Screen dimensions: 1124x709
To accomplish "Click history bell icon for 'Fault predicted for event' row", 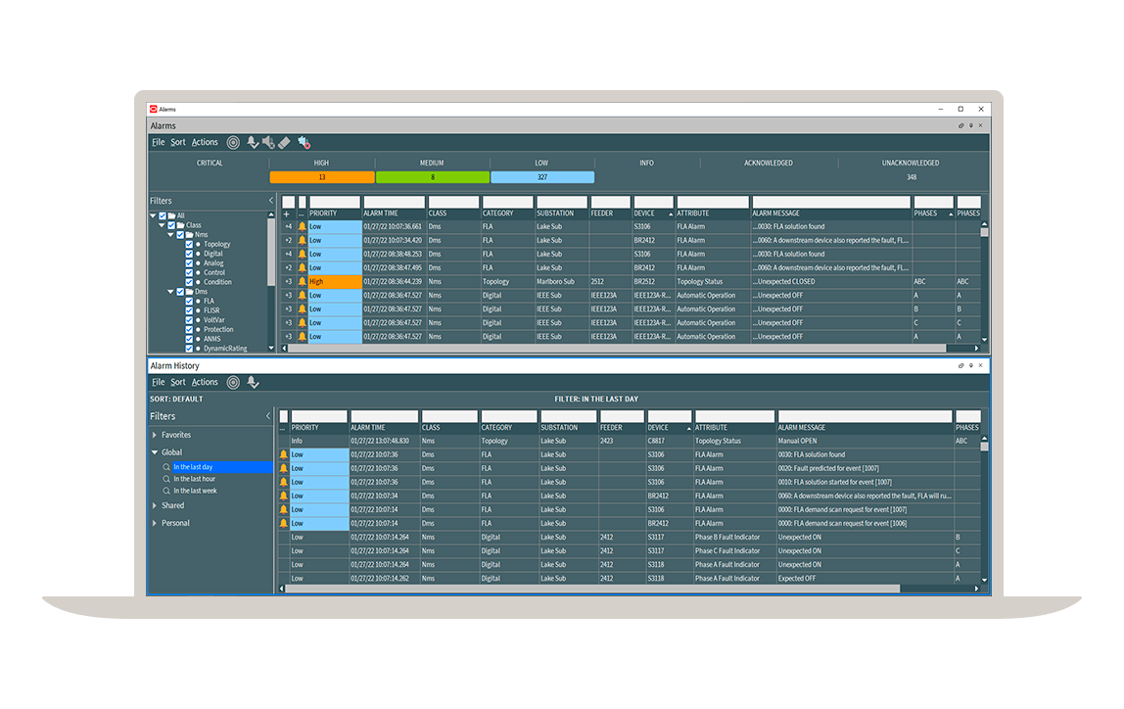I will point(284,468).
